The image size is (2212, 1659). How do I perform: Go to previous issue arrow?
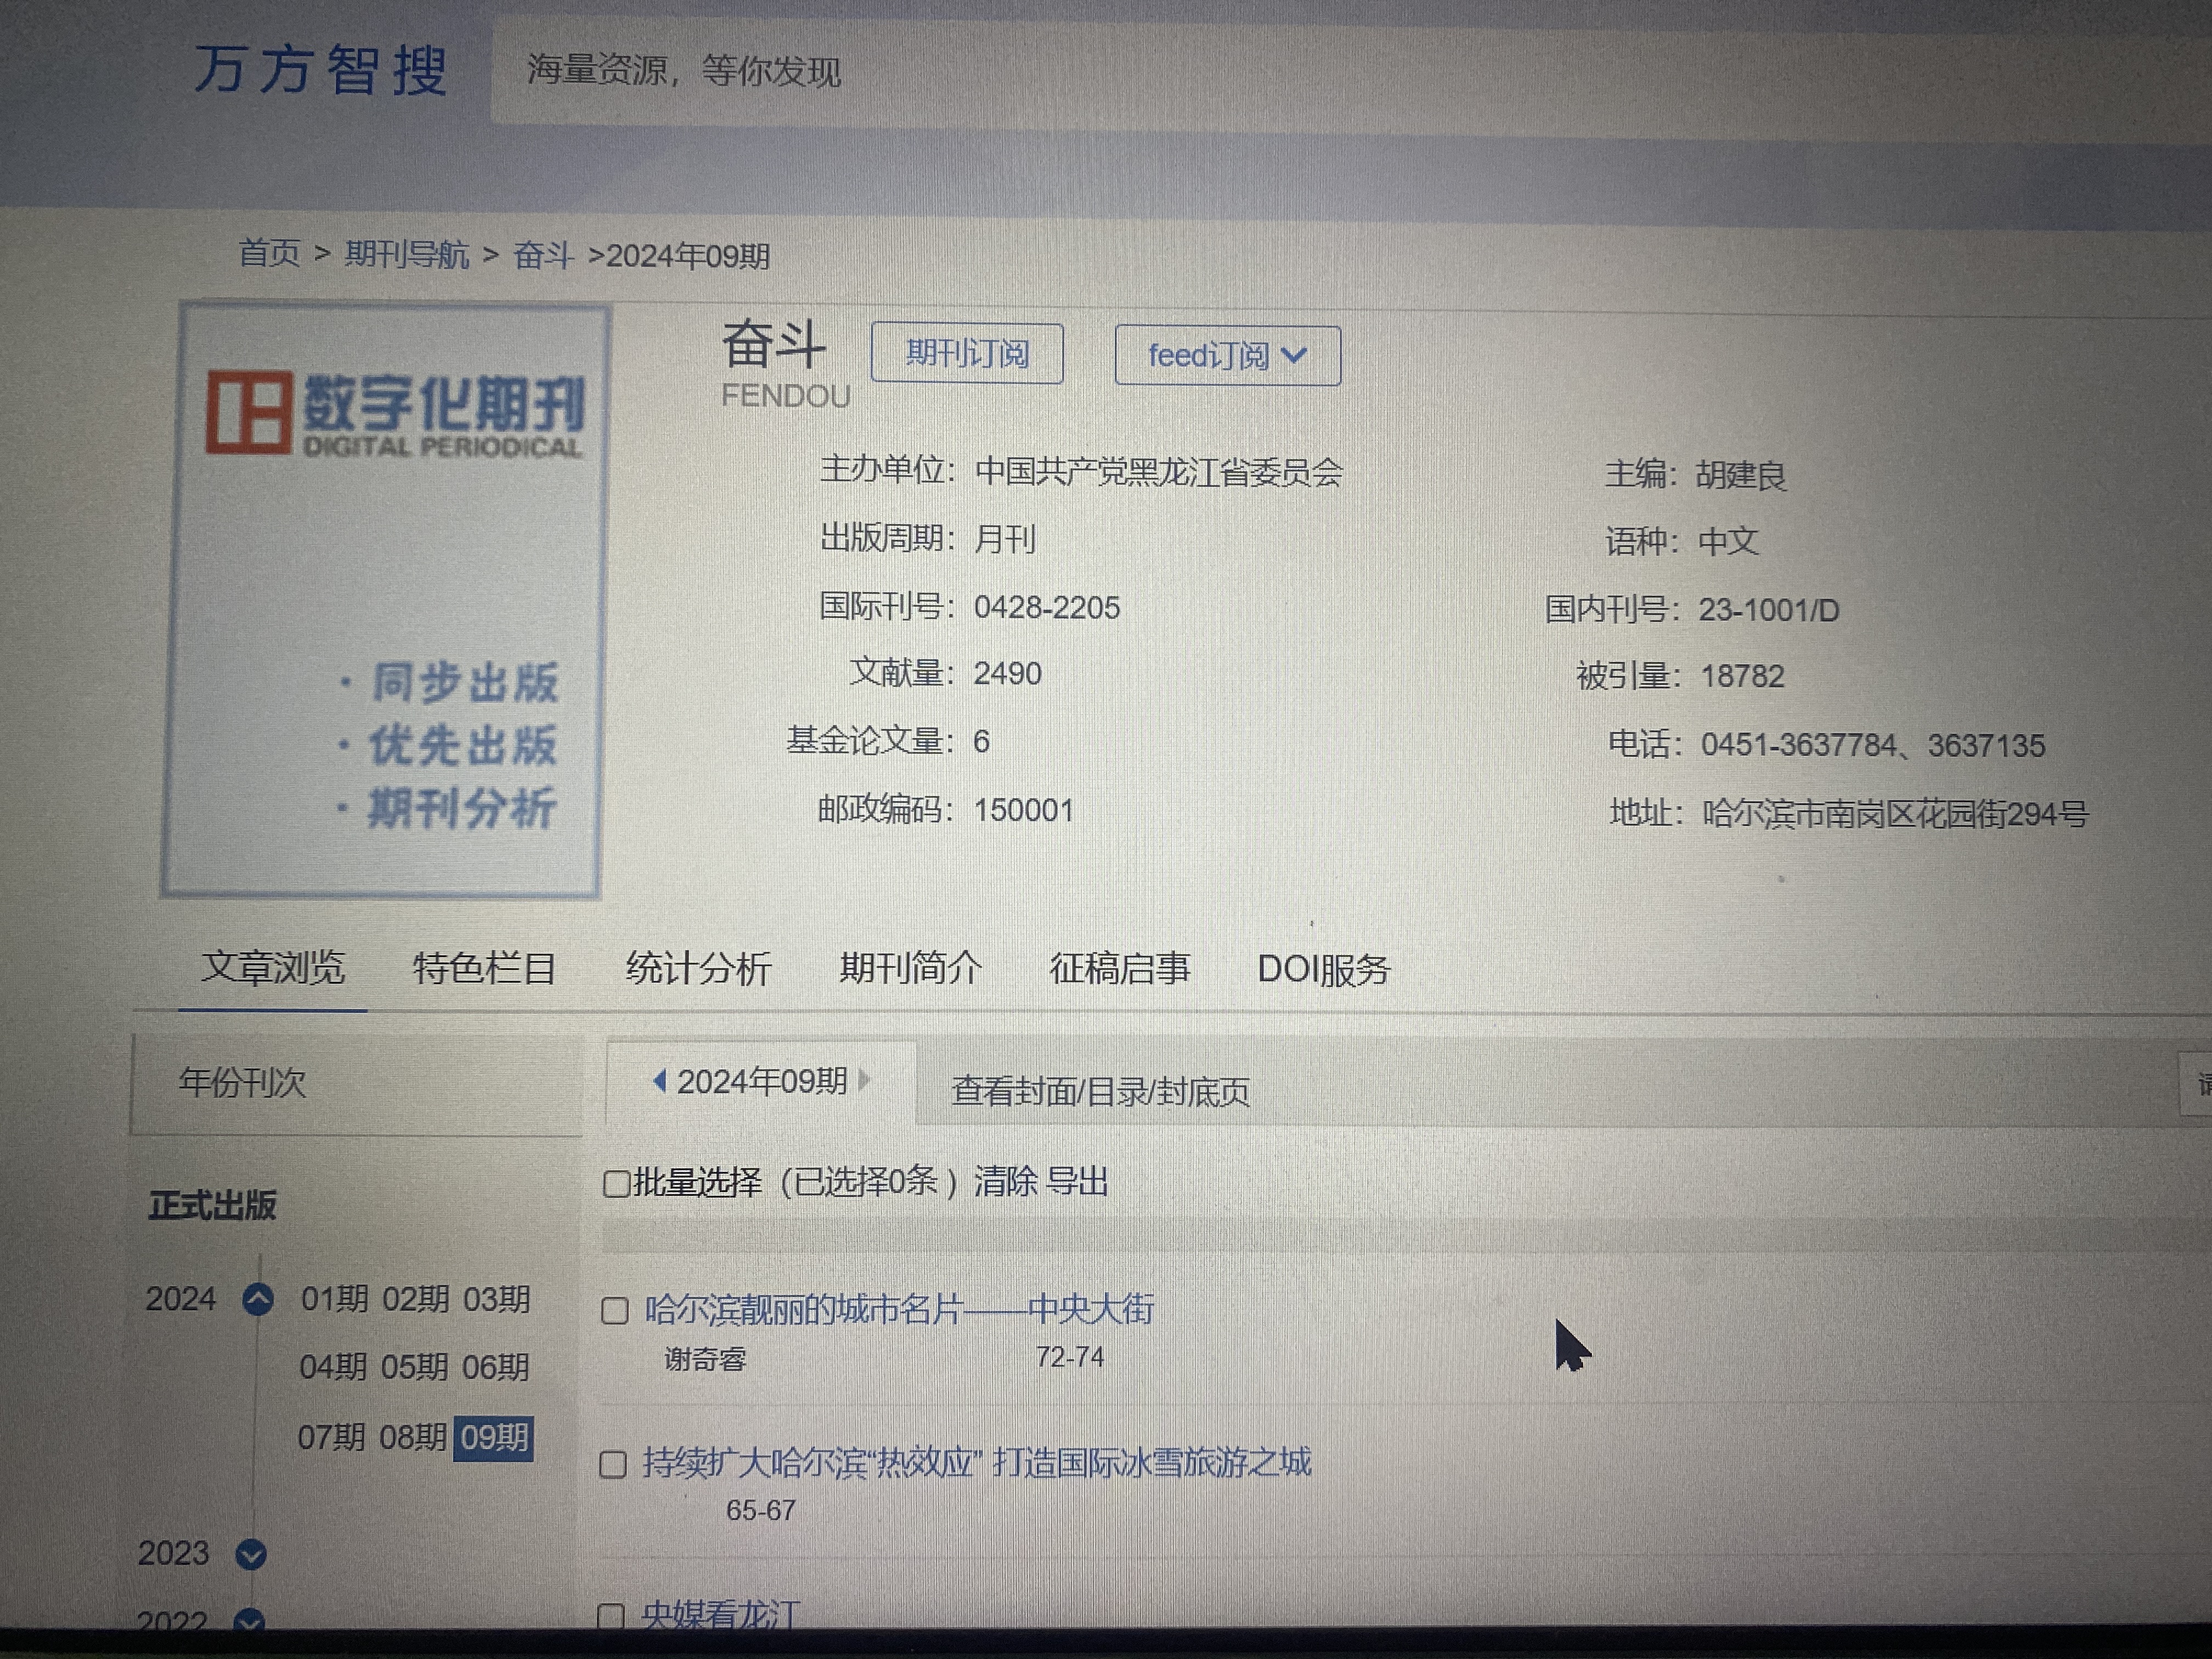click(x=659, y=1081)
